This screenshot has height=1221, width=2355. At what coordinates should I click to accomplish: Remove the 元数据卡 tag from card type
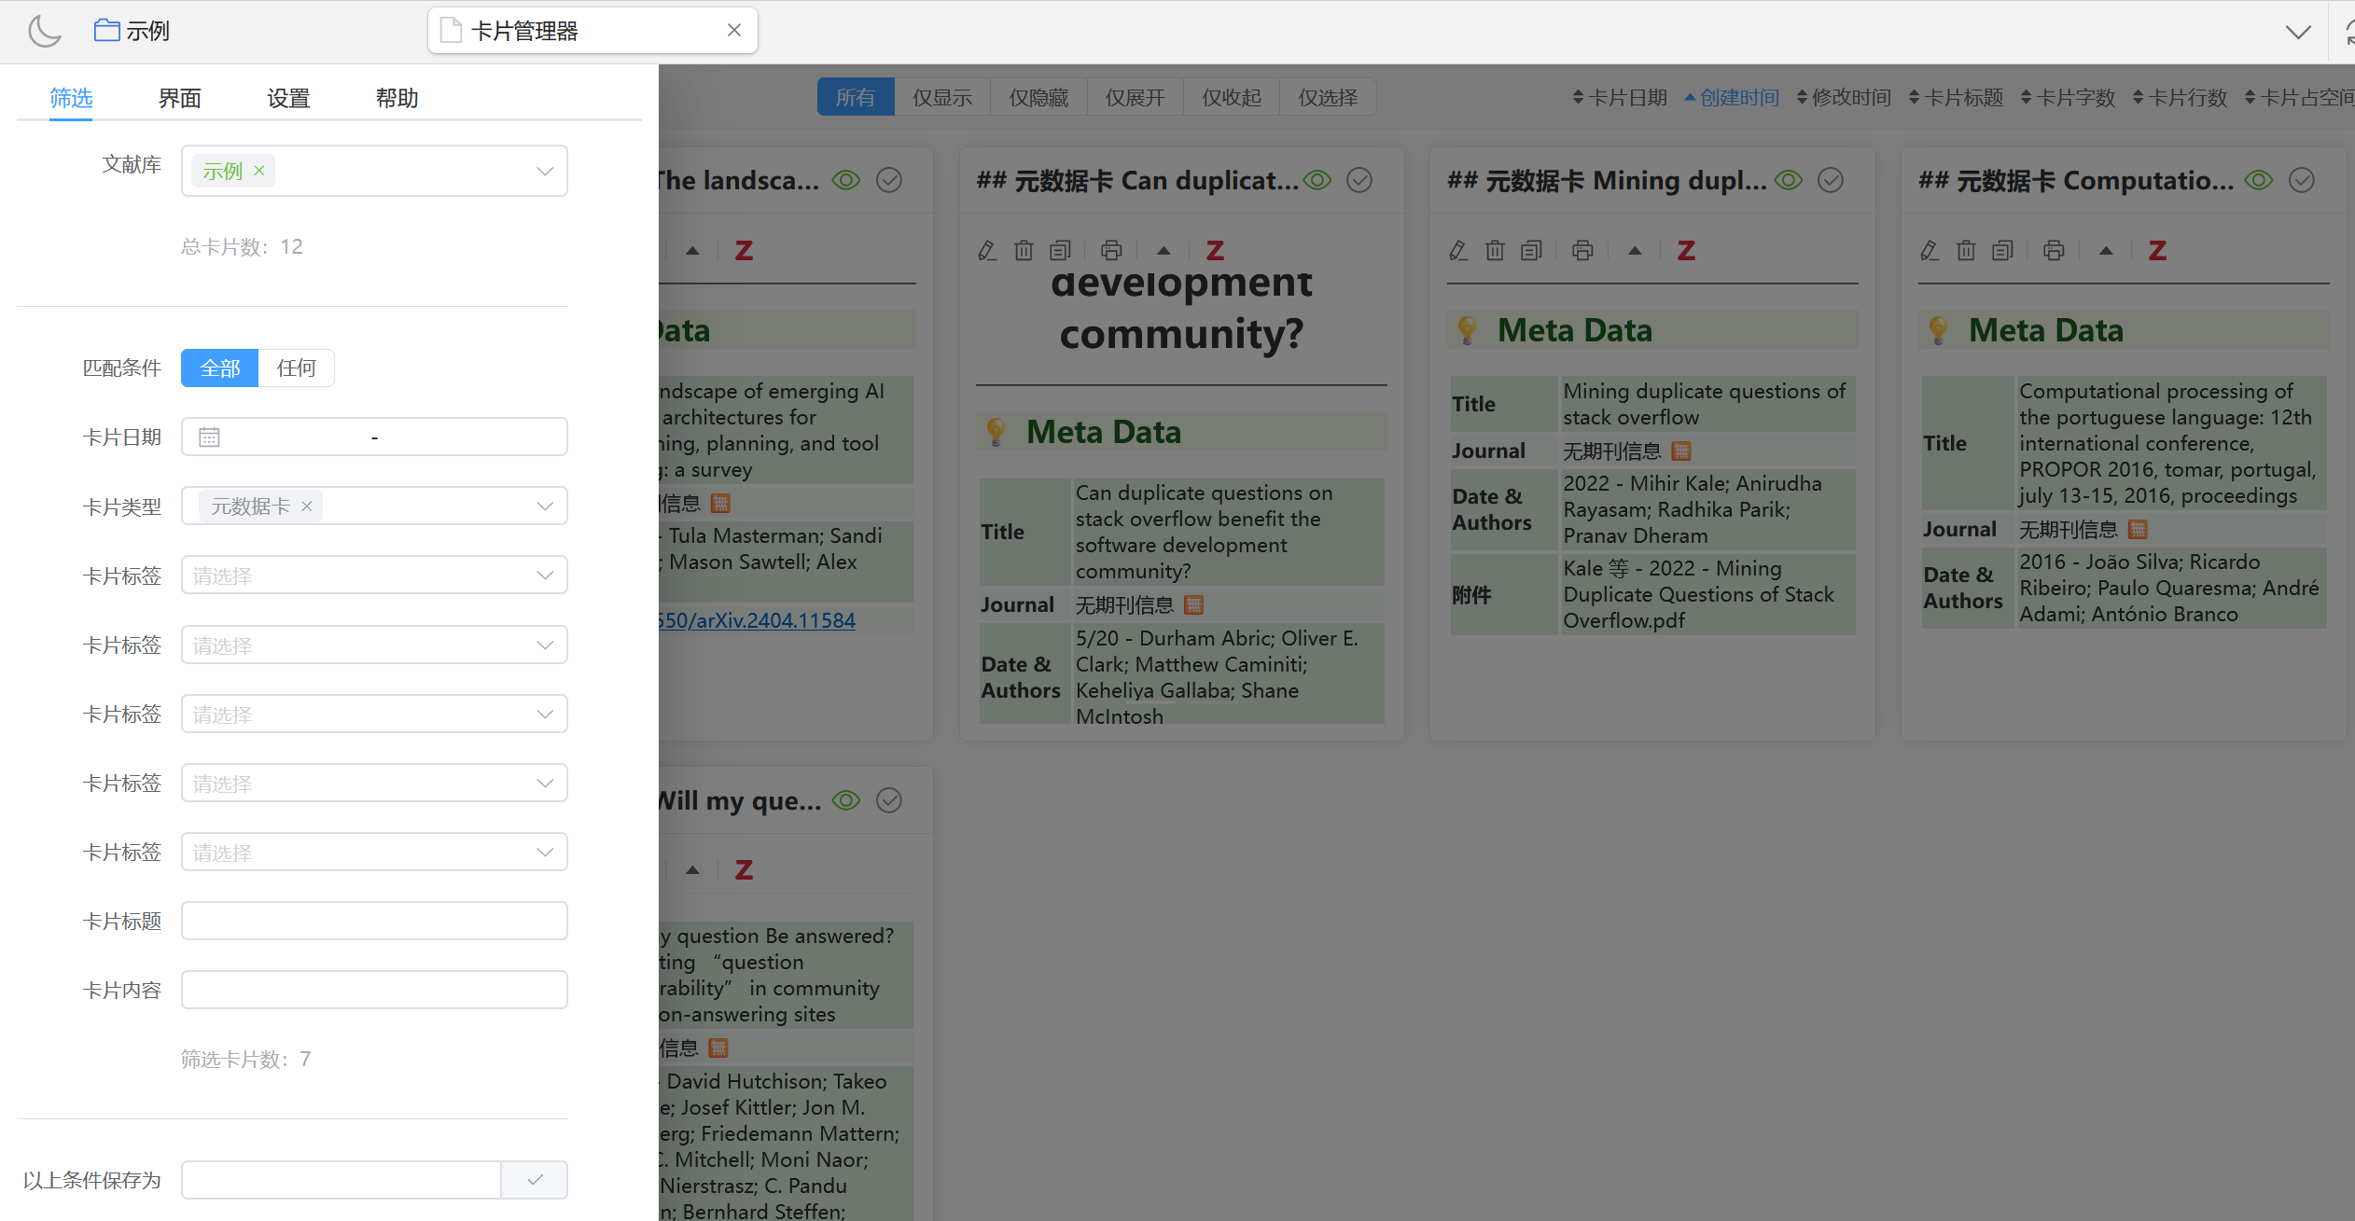click(306, 506)
